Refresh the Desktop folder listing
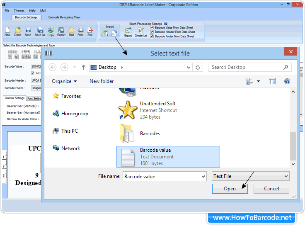This screenshot has height=226, width=305. (198, 67)
